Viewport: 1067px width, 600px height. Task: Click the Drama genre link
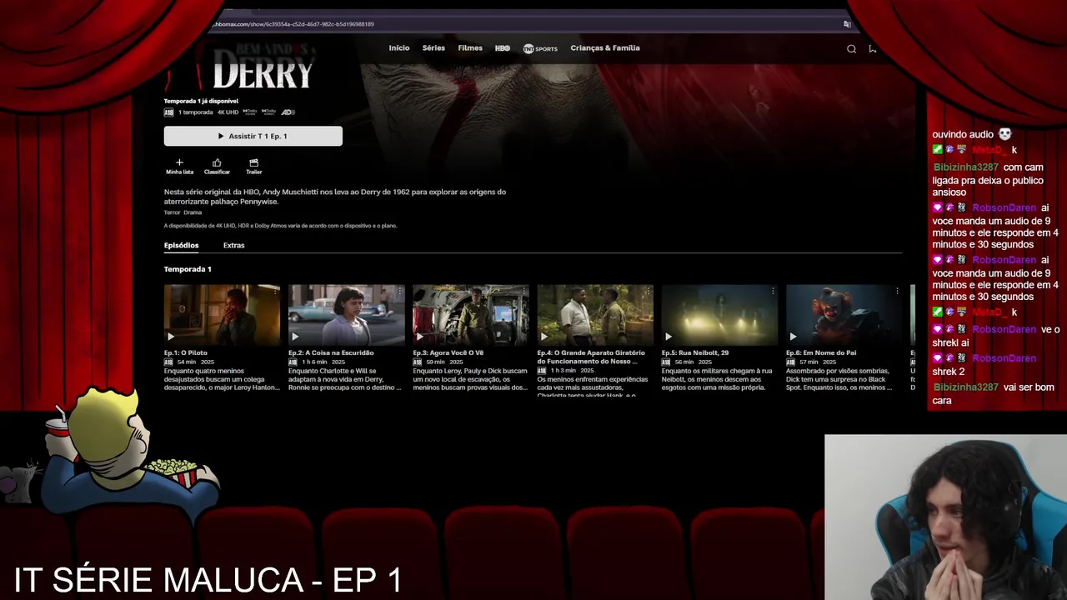click(193, 212)
